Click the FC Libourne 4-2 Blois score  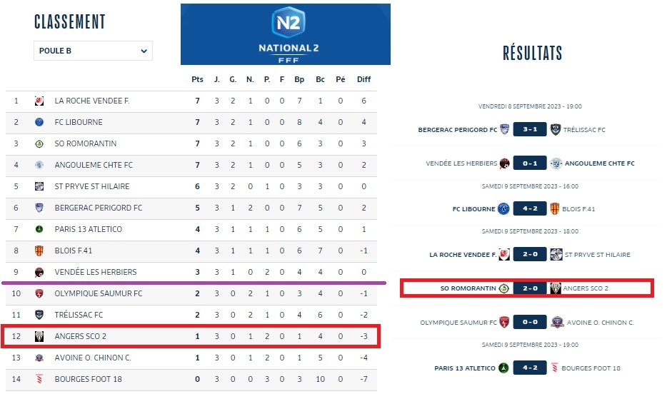pos(530,209)
